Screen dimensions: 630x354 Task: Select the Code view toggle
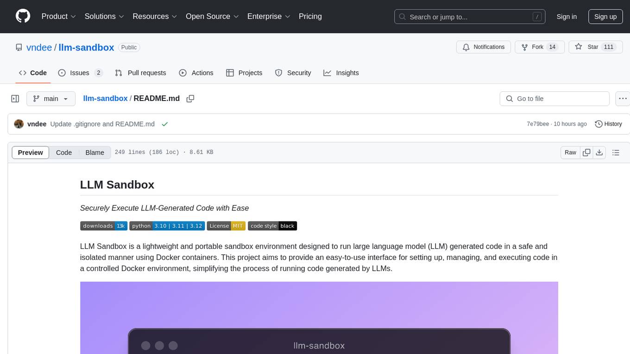point(64,152)
